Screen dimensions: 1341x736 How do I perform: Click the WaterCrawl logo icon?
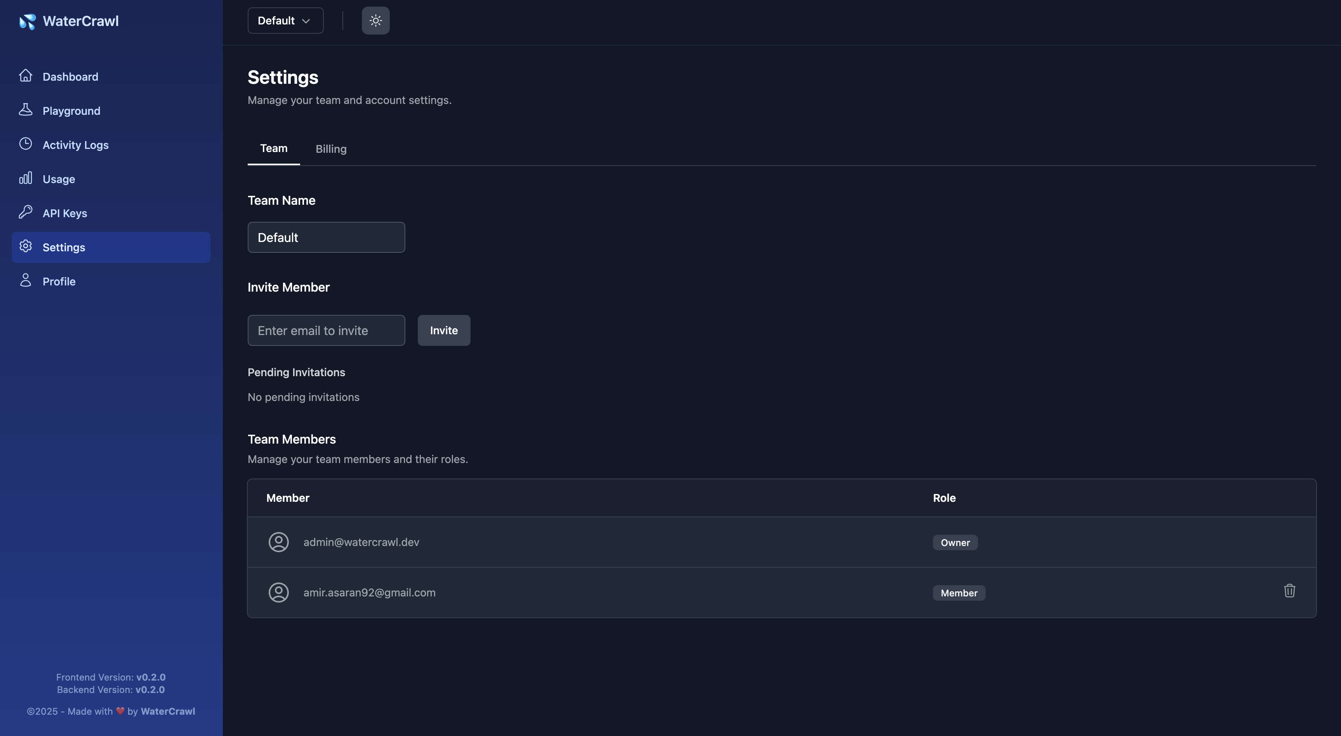27,21
